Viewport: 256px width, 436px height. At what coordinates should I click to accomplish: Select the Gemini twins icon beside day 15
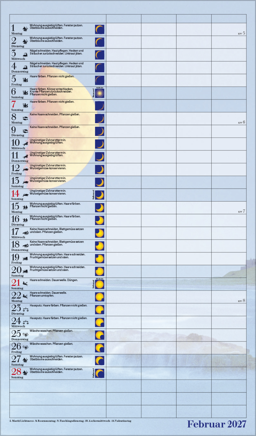(x=25, y=208)
